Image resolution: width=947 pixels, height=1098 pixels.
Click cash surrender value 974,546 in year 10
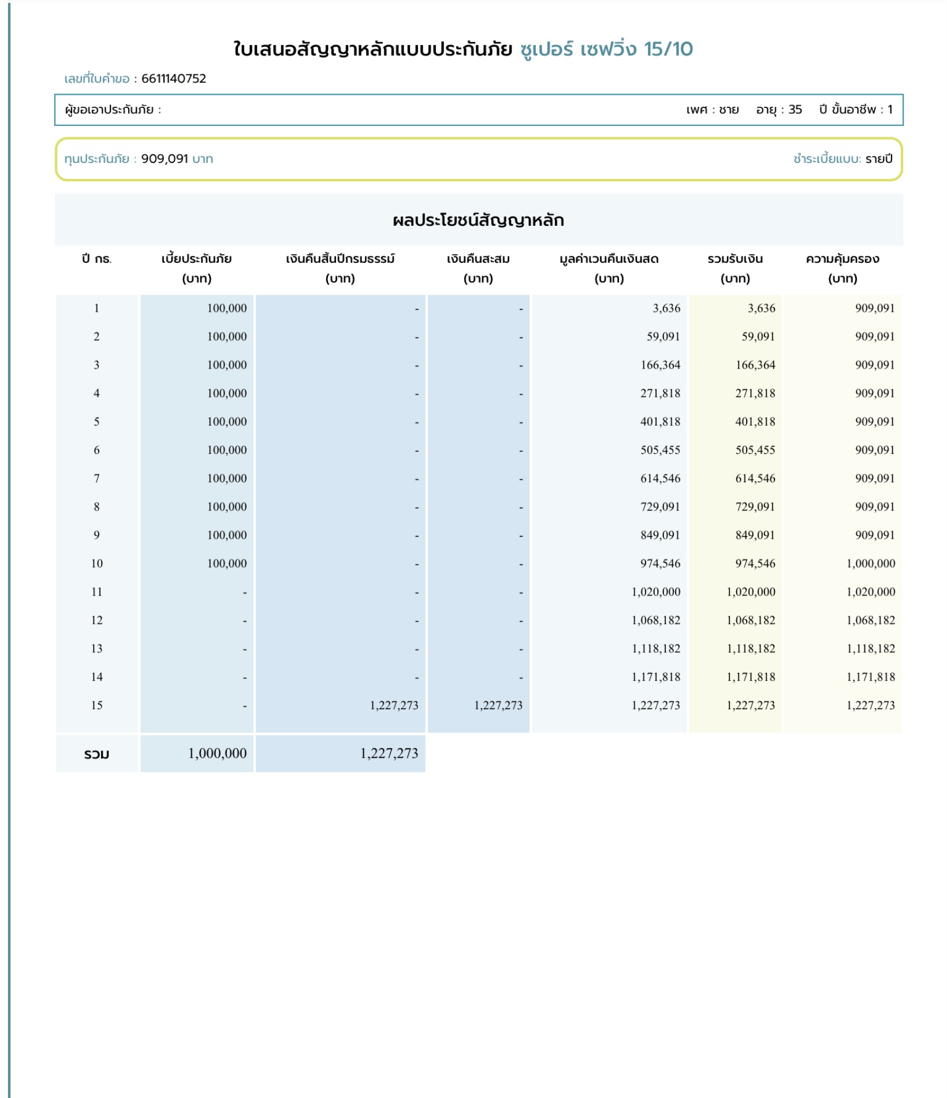pos(660,563)
